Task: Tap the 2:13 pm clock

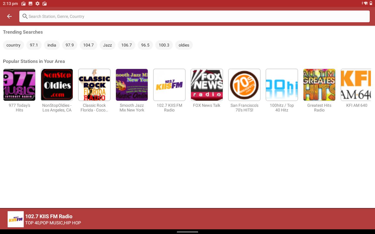Action: (10, 4)
